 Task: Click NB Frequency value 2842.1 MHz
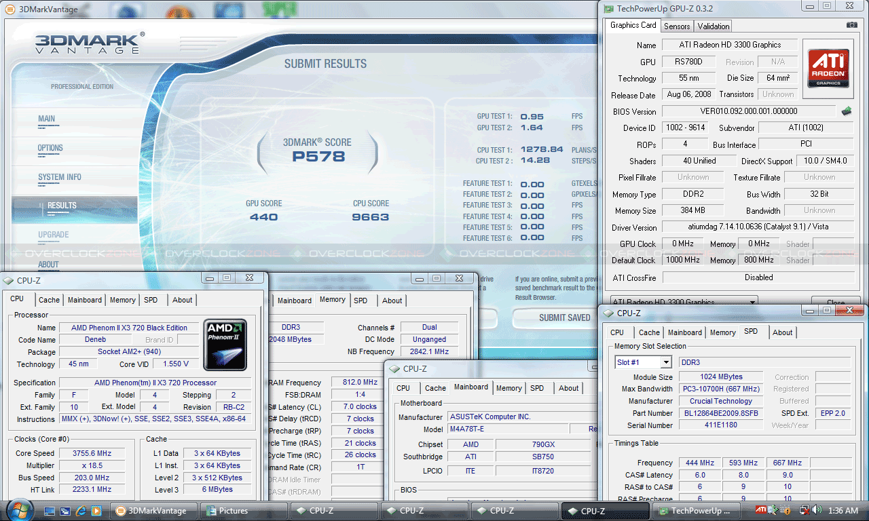(429, 351)
